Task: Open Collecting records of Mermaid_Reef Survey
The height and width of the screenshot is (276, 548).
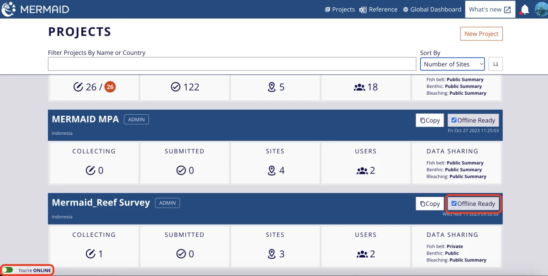Action: 94,246
